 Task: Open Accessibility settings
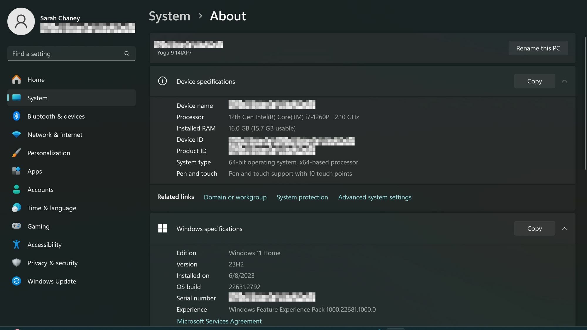point(44,244)
